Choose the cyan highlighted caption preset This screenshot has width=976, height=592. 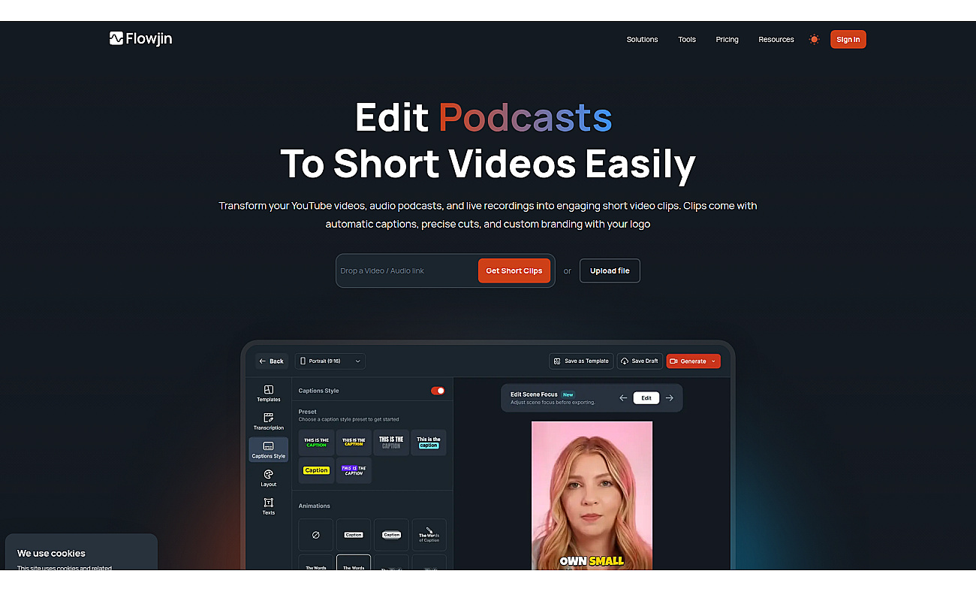429,442
